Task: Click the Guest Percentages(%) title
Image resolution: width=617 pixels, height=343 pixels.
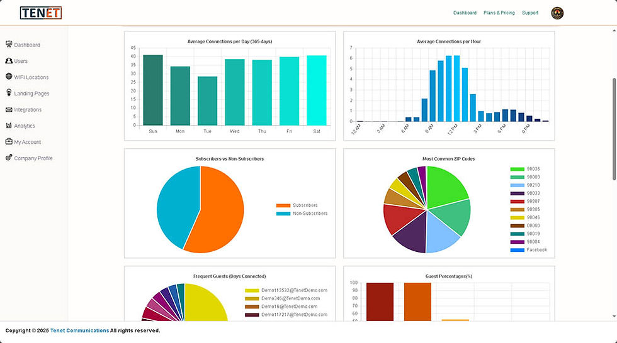Action: [449, 276]
